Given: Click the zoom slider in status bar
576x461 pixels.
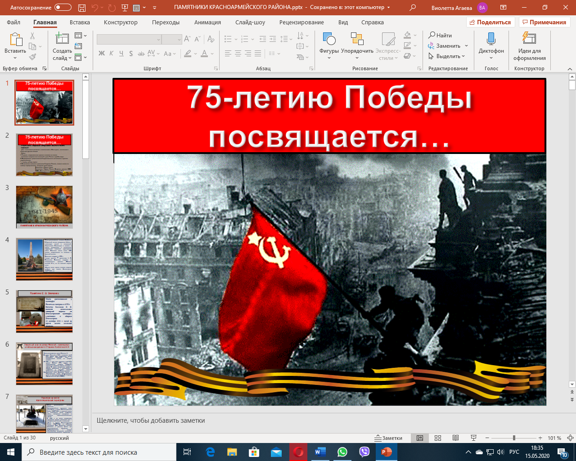Looking at the screenshot, I should coord(514,438).
